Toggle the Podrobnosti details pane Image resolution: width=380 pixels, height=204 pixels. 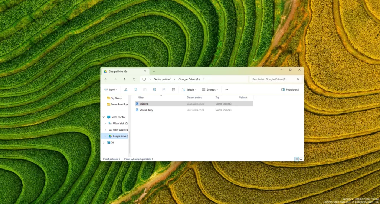290,89
